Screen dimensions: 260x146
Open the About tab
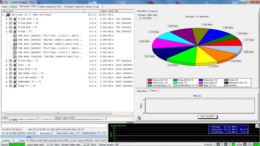pos(89,7)
